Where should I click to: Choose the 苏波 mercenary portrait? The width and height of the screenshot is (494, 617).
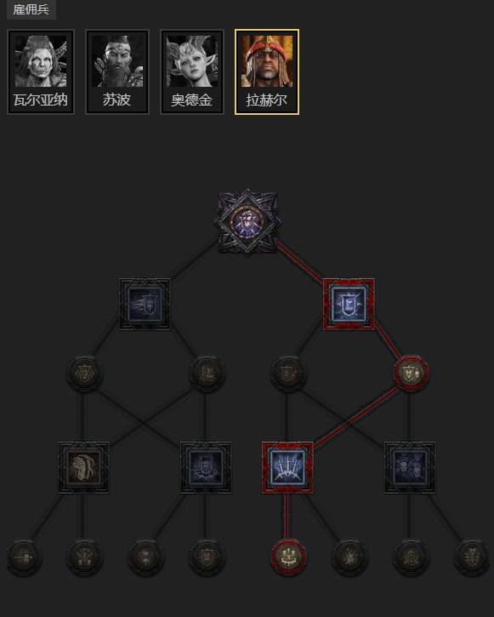click(x=117, y=72)
